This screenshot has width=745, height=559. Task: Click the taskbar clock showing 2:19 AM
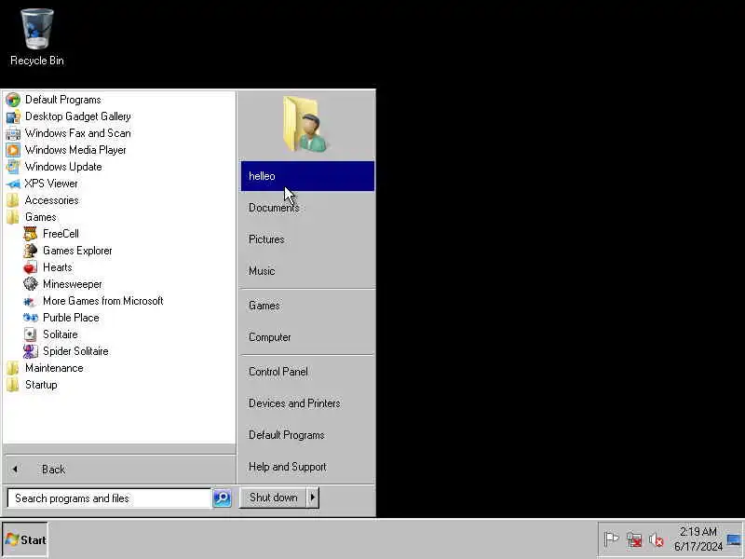[x=698, y=539]
